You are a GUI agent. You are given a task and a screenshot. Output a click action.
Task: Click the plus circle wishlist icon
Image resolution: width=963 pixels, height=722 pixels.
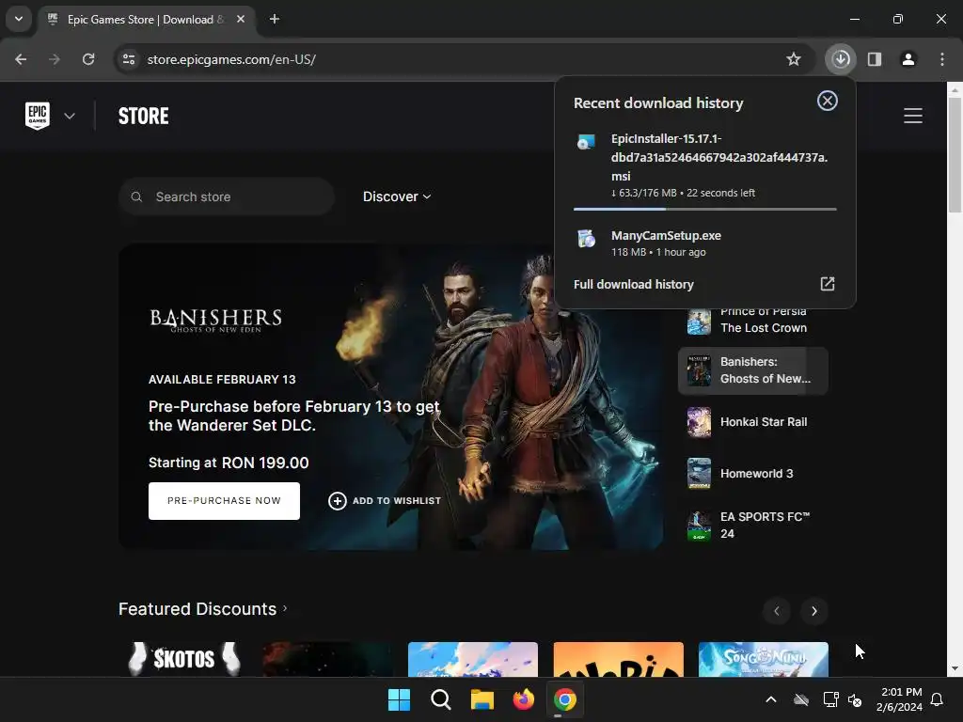(x=338, y=501)
